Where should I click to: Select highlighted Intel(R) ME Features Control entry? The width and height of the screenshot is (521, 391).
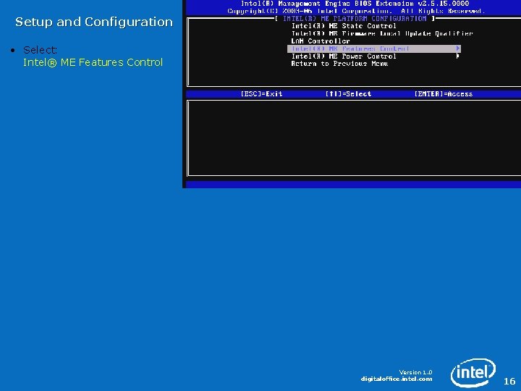(x=374, y=49)
